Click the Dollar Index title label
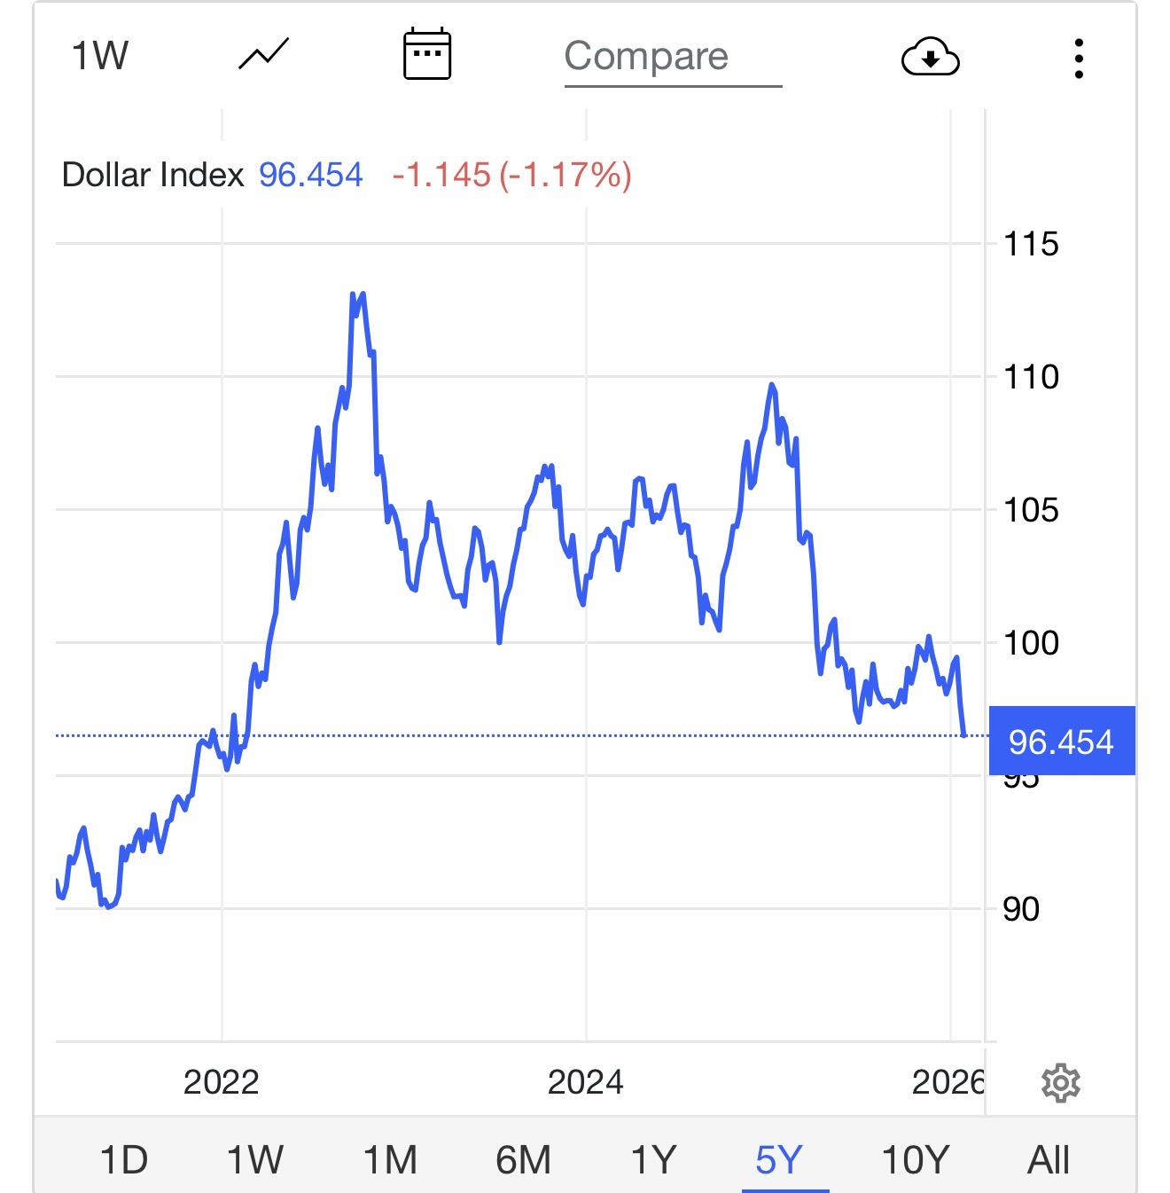This screenshot has width=1170, height=1193. [152, 175]
